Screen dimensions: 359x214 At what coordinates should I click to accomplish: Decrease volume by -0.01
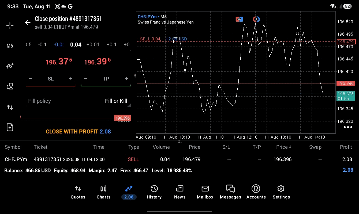pyautogui.click(x=59, y=44)
